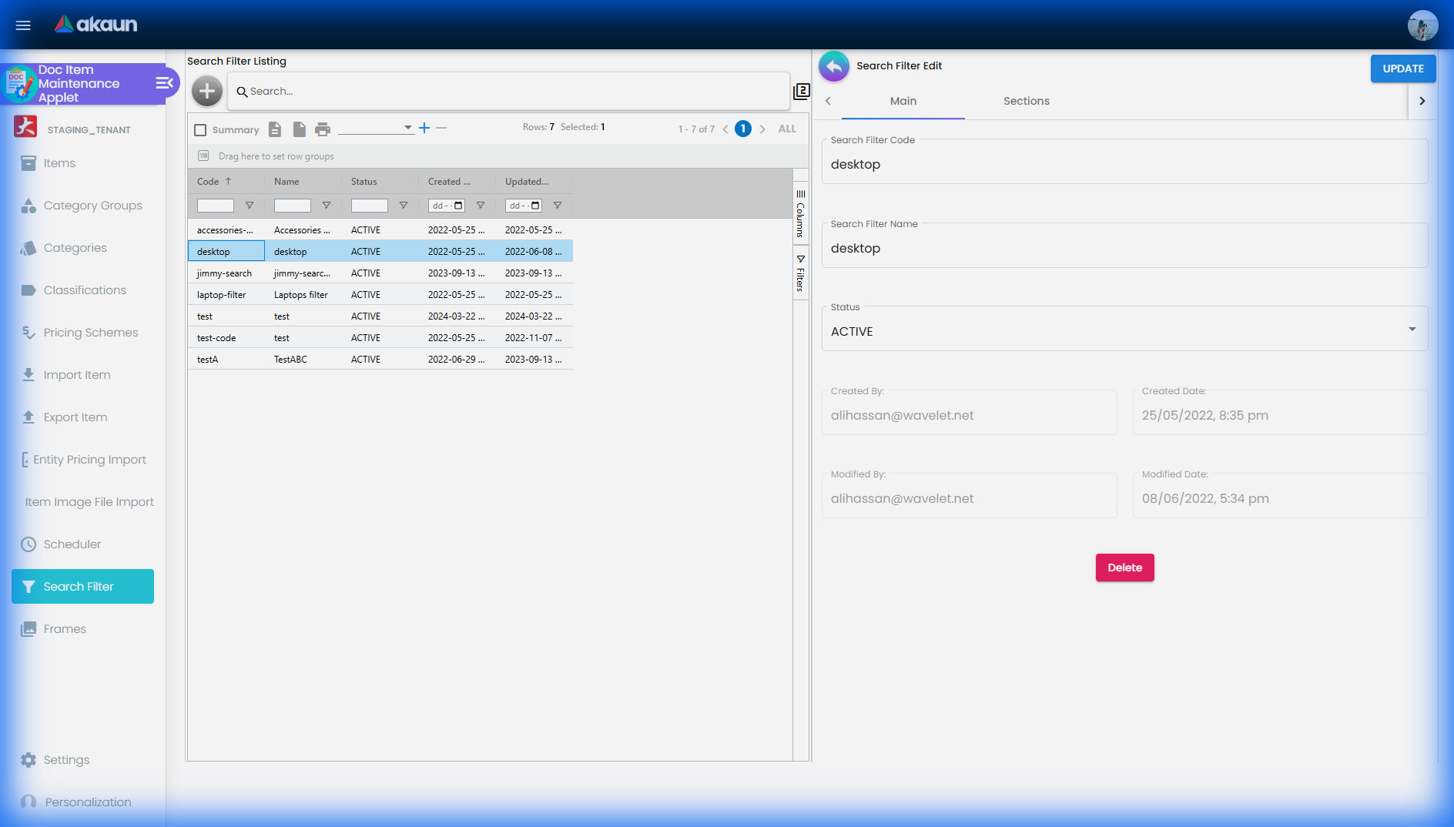Expand the Status dropdown in edit form
The width and height of the screenshot is (1454, 827).
[x=1412, y=330]
